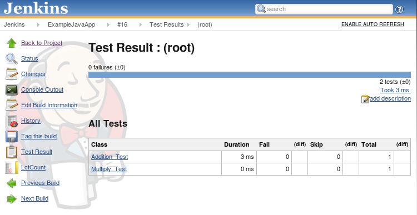Viewport: 417px width, 215px height.
Task: Expand the arrow after Jenkins breadcrumb
Action: (x=38, y=24)
